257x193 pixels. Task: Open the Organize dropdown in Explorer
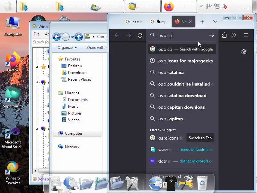click(67, 48)
